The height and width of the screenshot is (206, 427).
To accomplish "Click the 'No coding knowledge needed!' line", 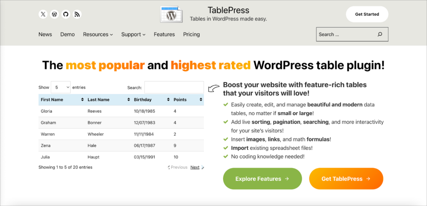I will point(268,157).
